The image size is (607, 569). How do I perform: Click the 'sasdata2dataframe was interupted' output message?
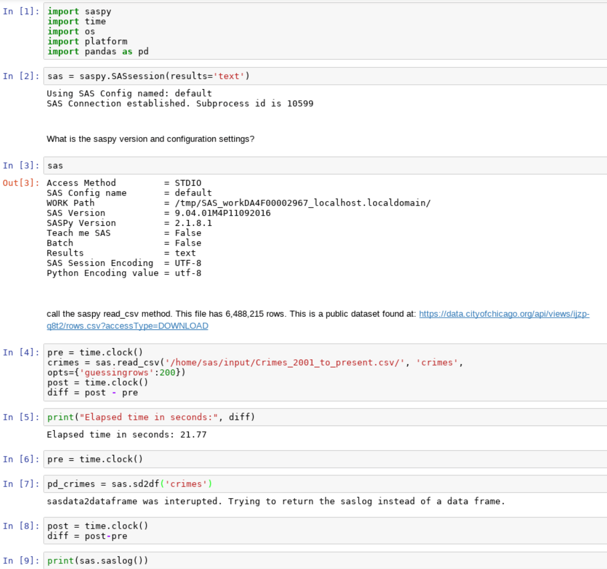276,501
